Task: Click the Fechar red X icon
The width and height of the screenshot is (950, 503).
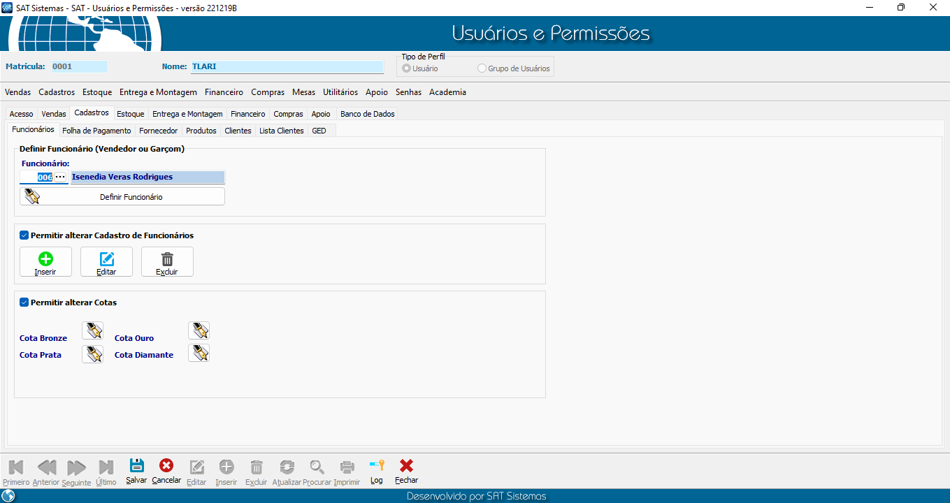Action: [406, 467]
